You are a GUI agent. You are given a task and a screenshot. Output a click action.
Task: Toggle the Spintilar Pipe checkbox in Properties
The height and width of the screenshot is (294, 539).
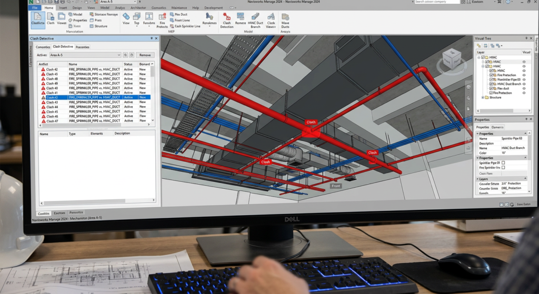[x=503, y=163]
